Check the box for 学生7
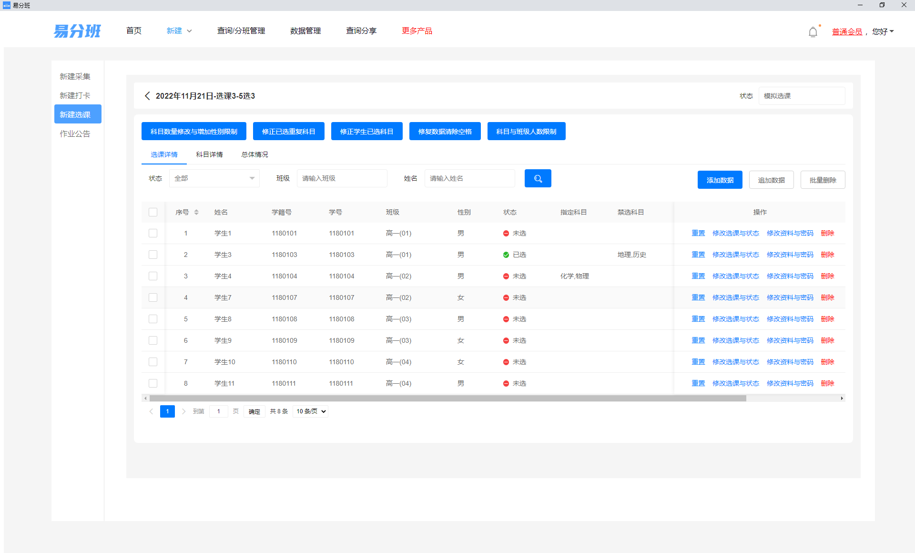915x553 pixels. (x=153, y=297)
